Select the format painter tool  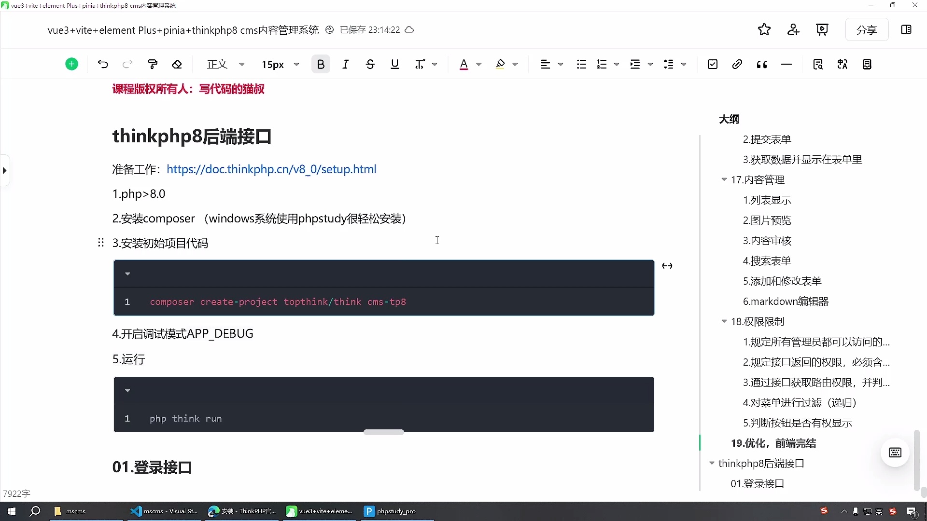(x=152, y=64)
